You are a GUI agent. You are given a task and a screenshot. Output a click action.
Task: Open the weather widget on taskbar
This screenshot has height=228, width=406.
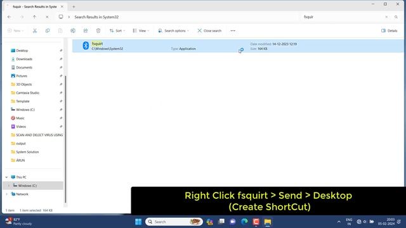18,222
